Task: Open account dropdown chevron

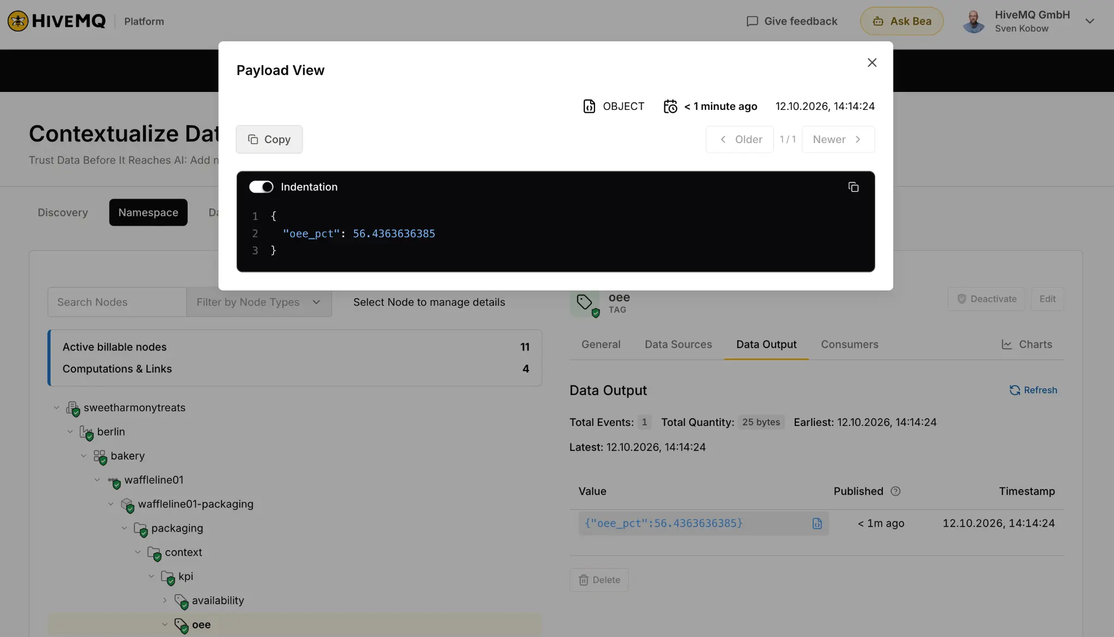Action: pos(1090,21)
